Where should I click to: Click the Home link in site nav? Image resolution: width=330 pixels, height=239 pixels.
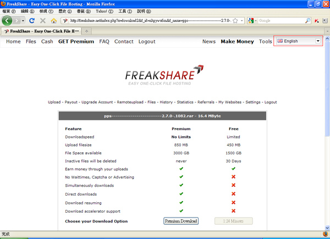(x=13, y=41)
